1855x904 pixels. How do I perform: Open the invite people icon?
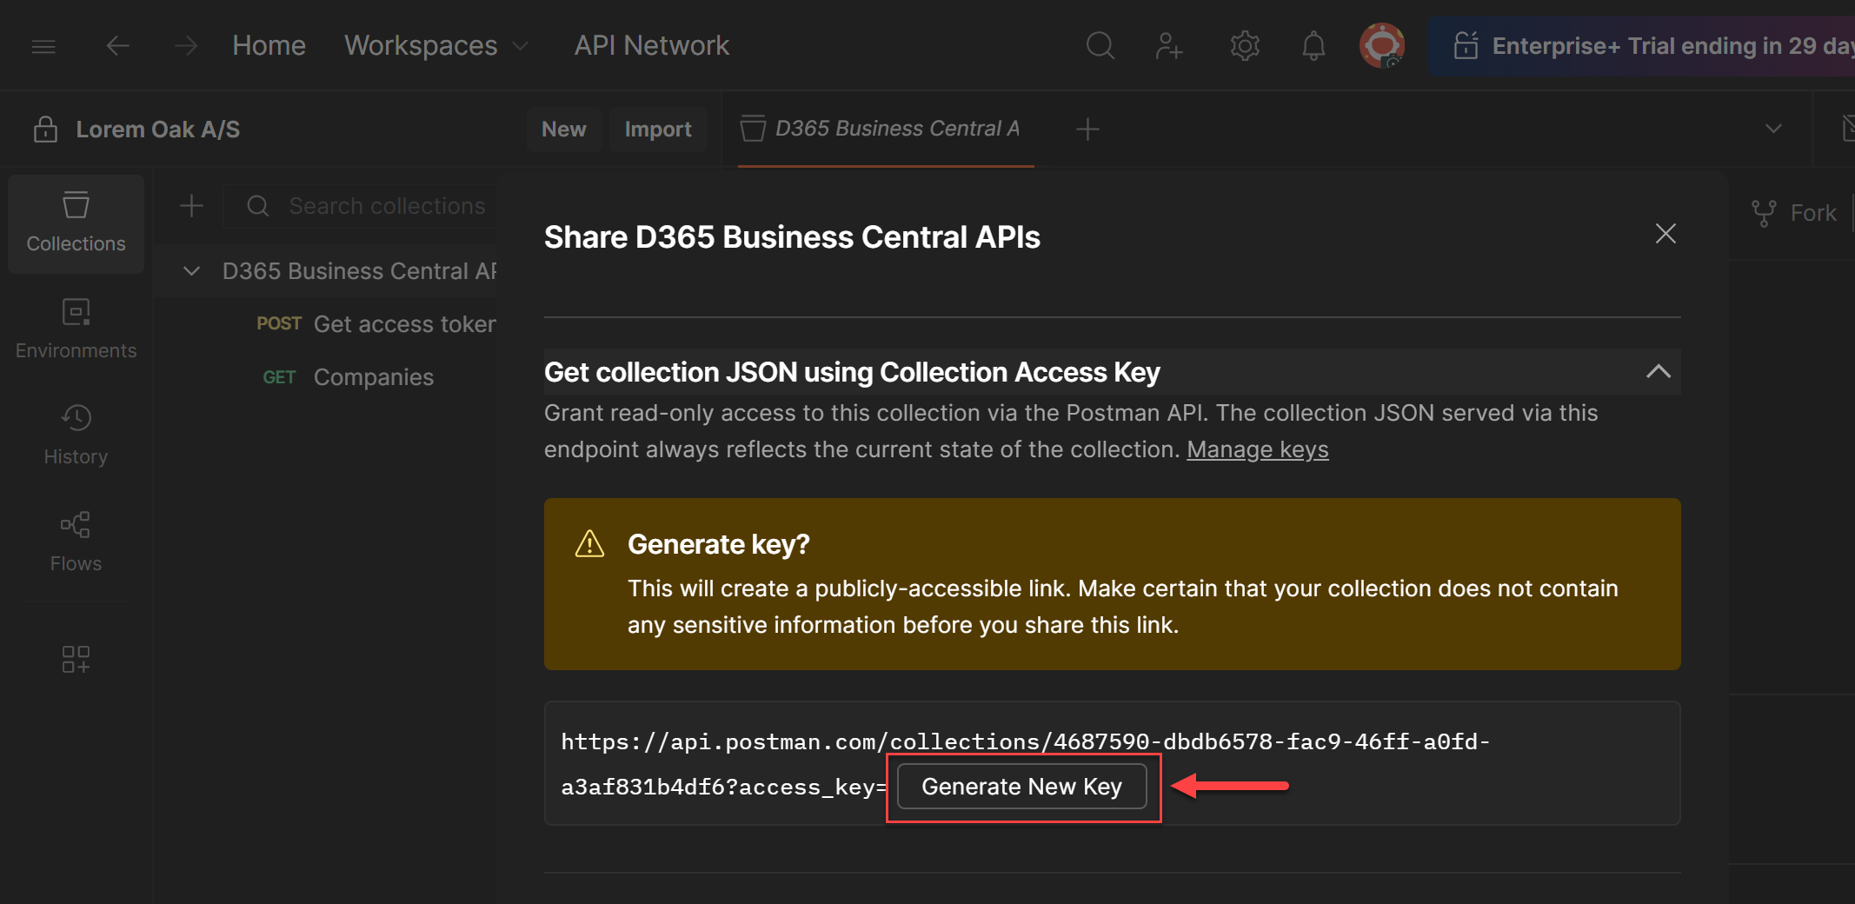coord(1169,45)
